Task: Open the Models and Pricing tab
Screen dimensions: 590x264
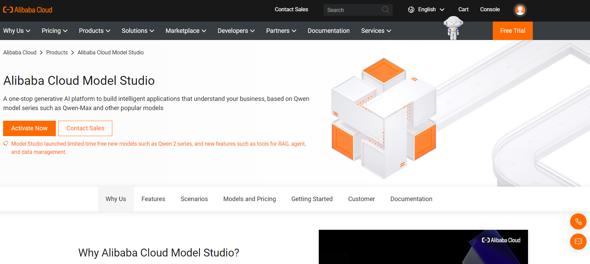Action: (250, 199)
